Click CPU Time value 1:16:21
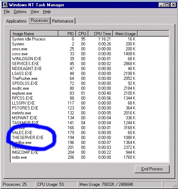The image size is (178, 189). coord(104,39)
